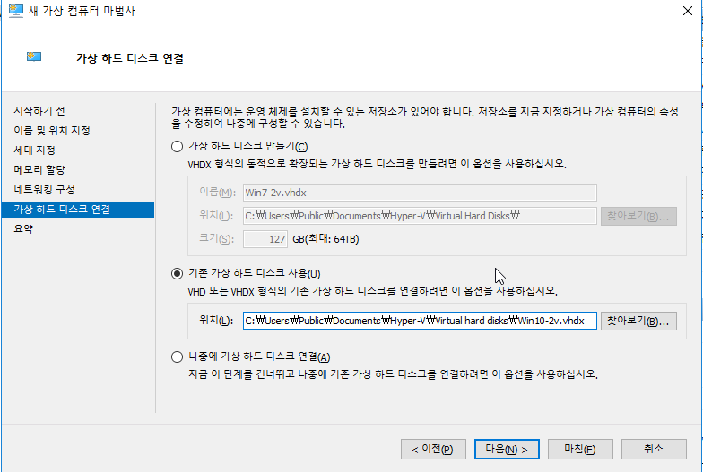
Task: Click the '취소' button
Action: [654, 450]
